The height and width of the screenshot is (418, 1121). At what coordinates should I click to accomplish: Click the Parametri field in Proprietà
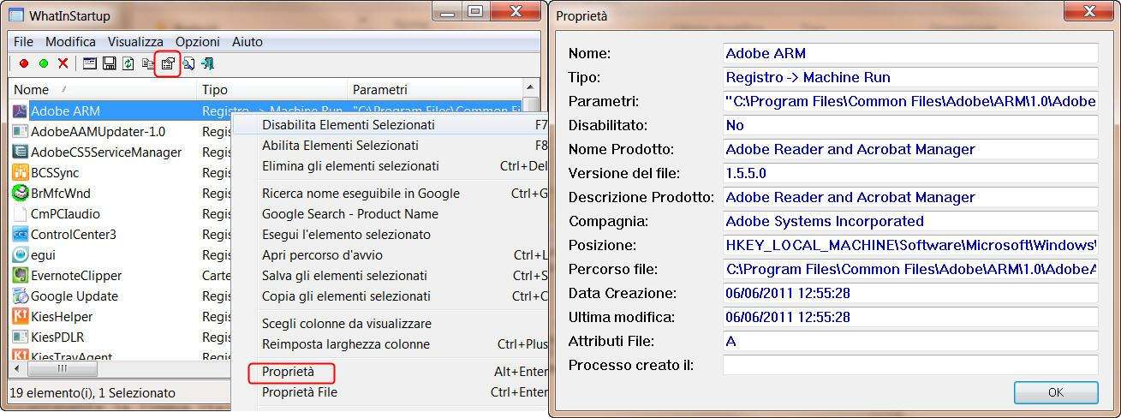pyautogui.click(x=910, y=101)
